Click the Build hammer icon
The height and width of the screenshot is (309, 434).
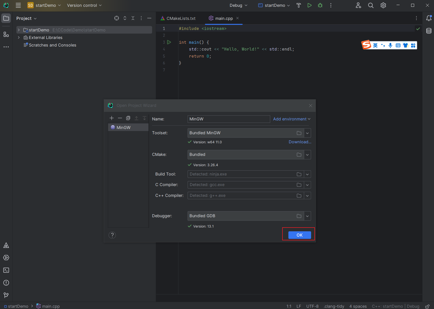point(299,5)
